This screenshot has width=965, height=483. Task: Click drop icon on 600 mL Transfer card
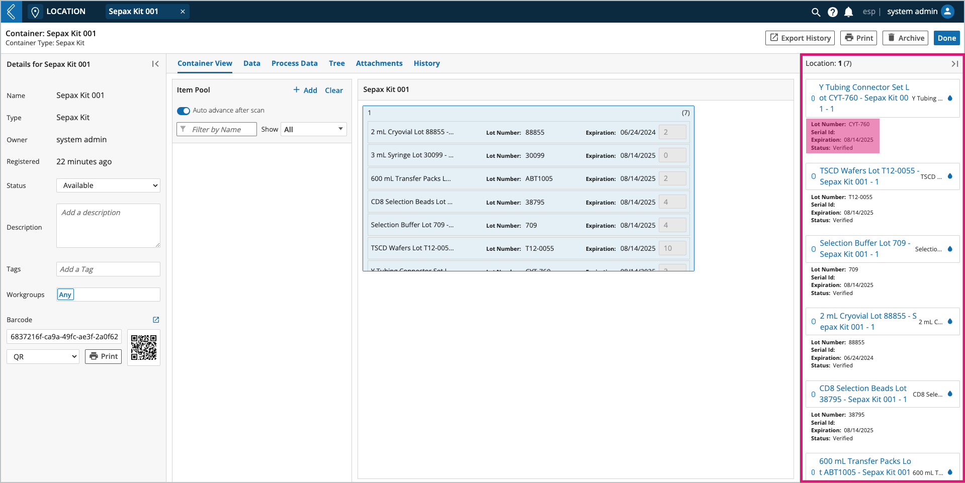(950, 472)
